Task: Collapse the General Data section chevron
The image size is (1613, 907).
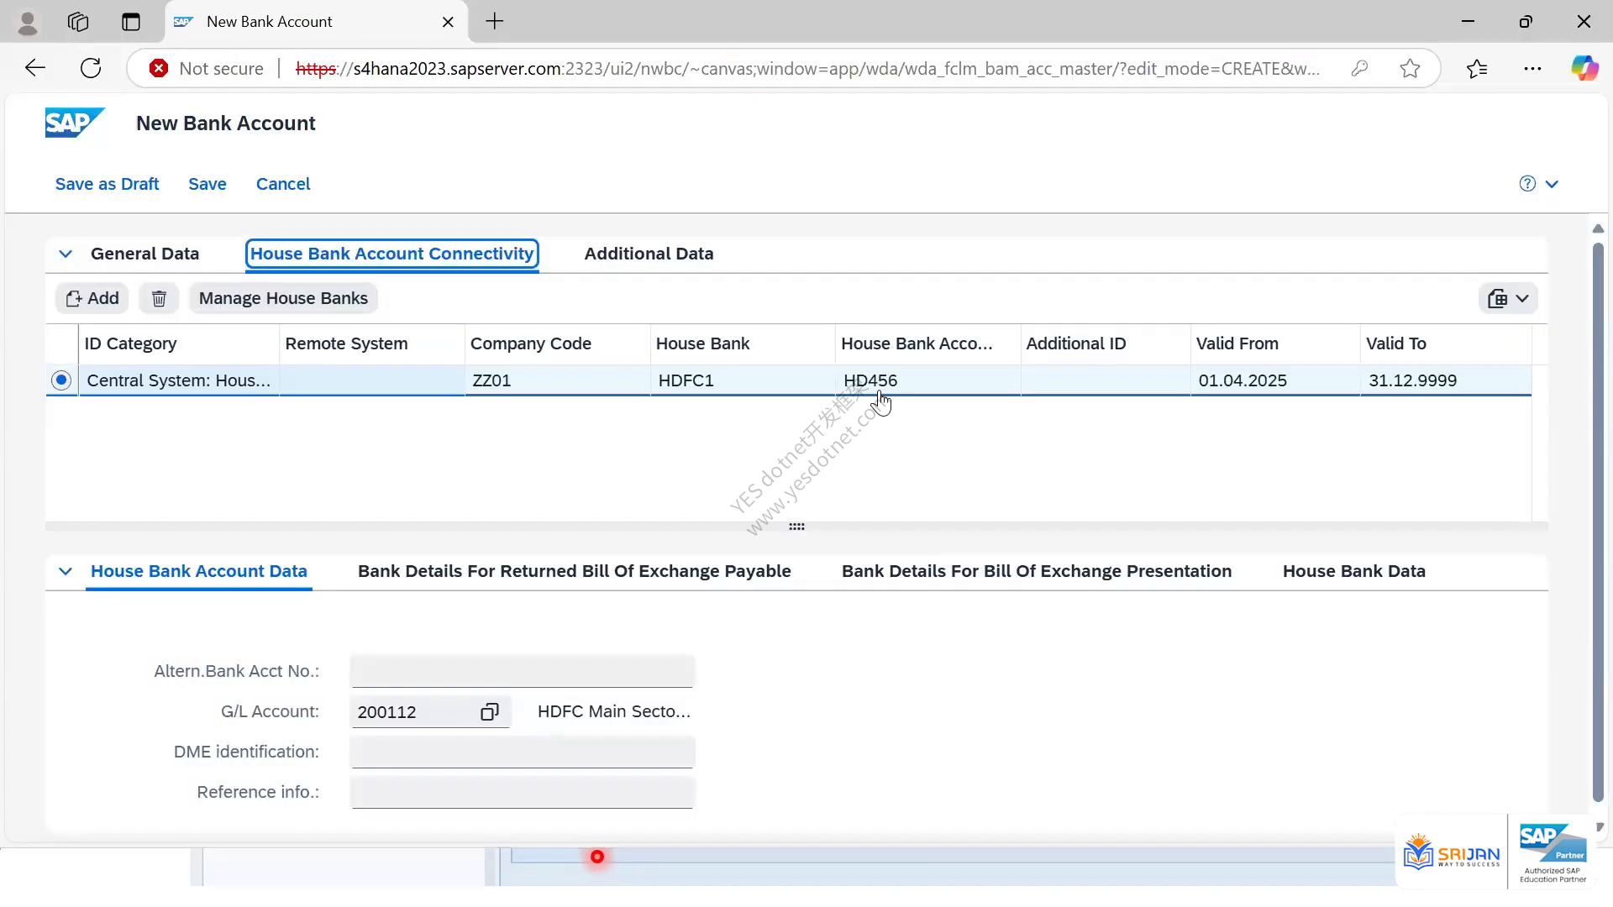Action: point(66,254)
